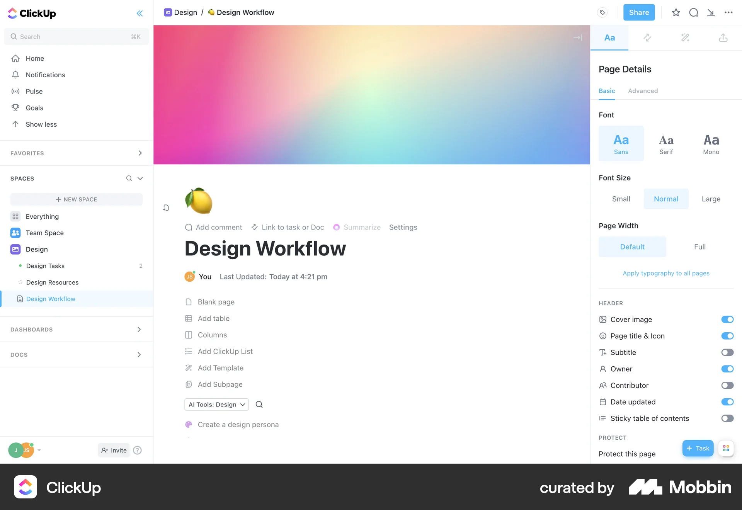Open the apps grid icon bottom right
742x510 pixels.
[x=726, y=448]
